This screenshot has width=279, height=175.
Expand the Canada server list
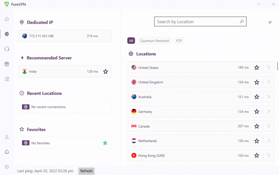point(269,126)
